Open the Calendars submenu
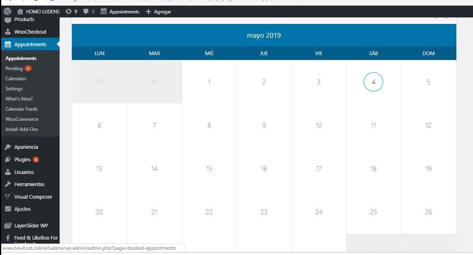Image resolution: width=473 pixels, height=255 pixels. pyautogui.click(x=16, y=78)
